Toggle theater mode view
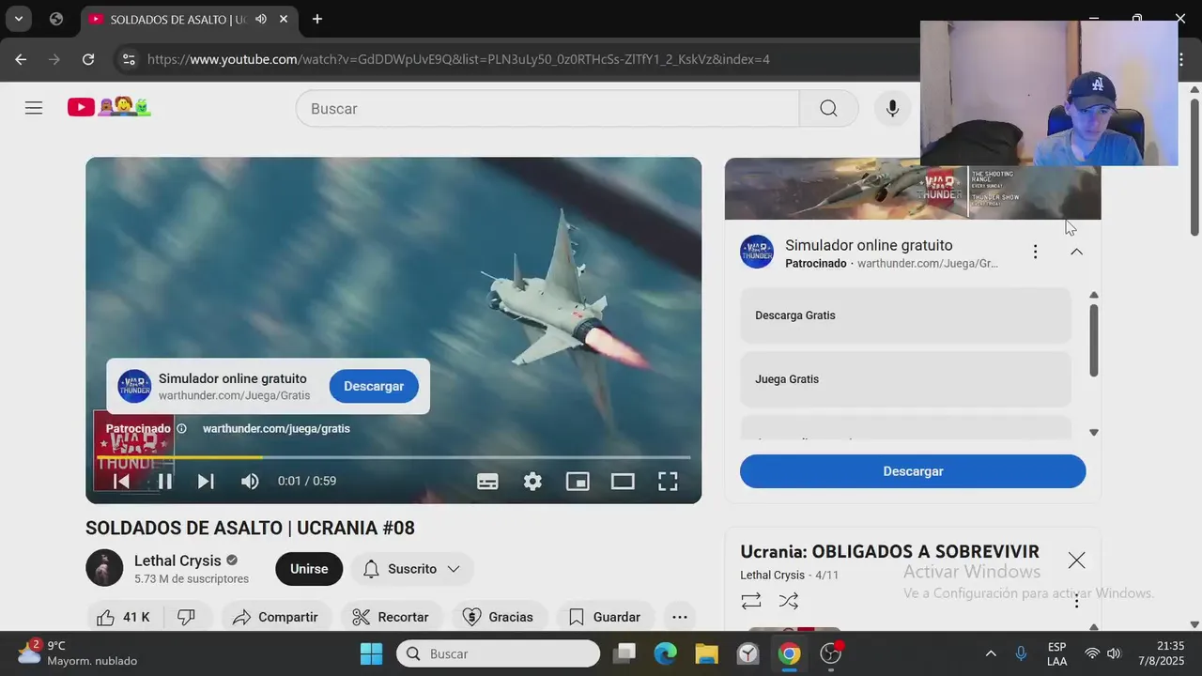This screenshot has width=1202, height=676. click(623, 482)
